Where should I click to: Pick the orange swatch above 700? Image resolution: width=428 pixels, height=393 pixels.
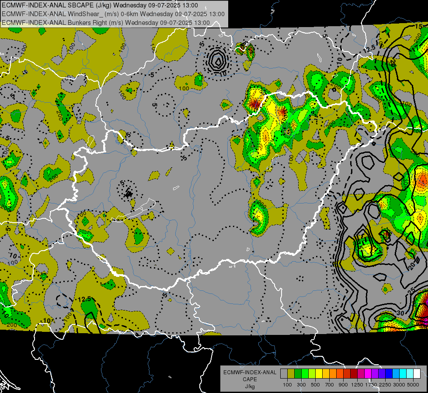[x=333, y=374]
